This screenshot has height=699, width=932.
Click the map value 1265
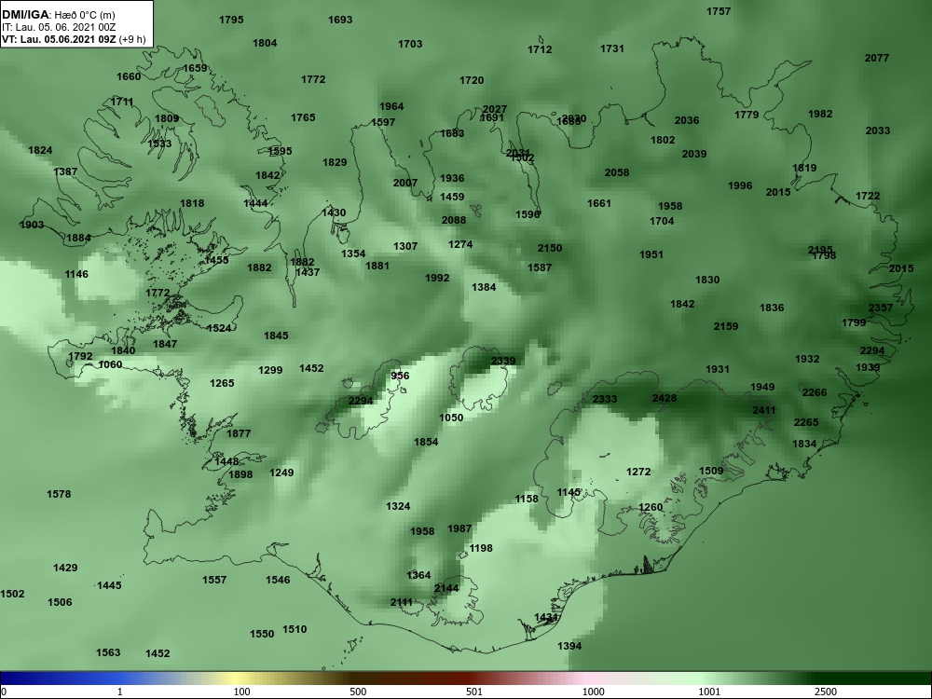coord(222,383)
